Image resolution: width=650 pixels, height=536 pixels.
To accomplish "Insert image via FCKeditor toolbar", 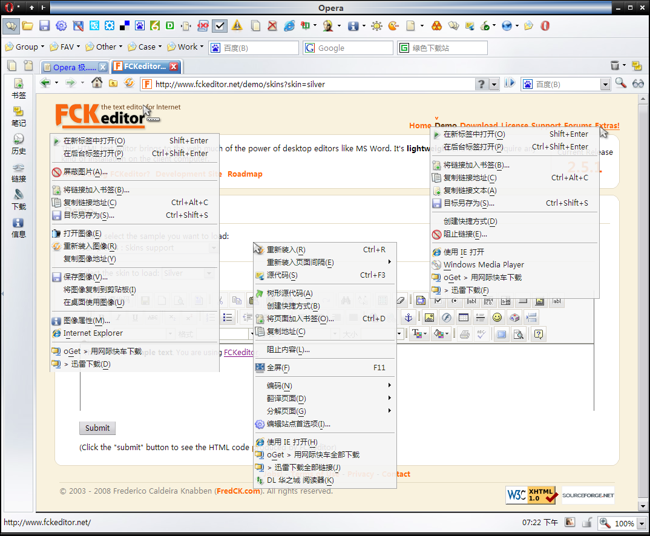I will [430, 318].
